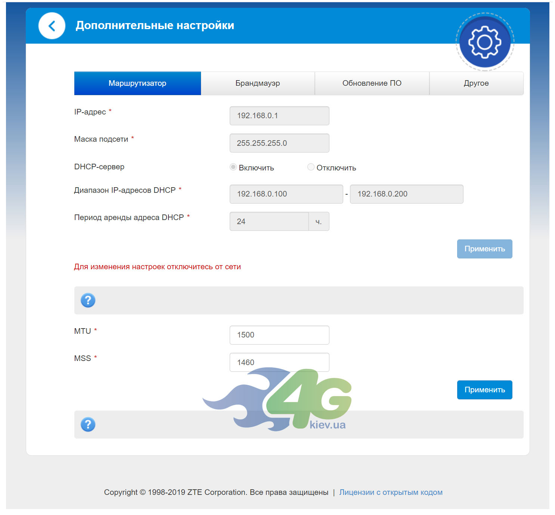This screenshot has width=555, height=515.
Task: Click the IP-адрес field 192.168.0.1
Action: (279, 116)
